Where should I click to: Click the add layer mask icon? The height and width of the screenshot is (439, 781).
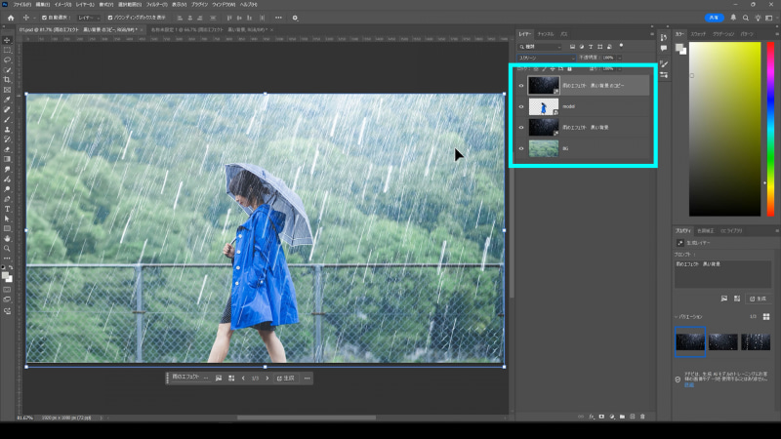click(601, 417)
